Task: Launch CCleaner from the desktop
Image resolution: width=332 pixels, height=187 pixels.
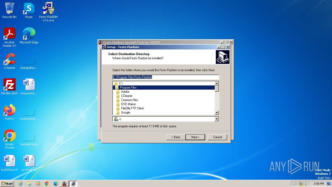Action: (x=9, y=61)
